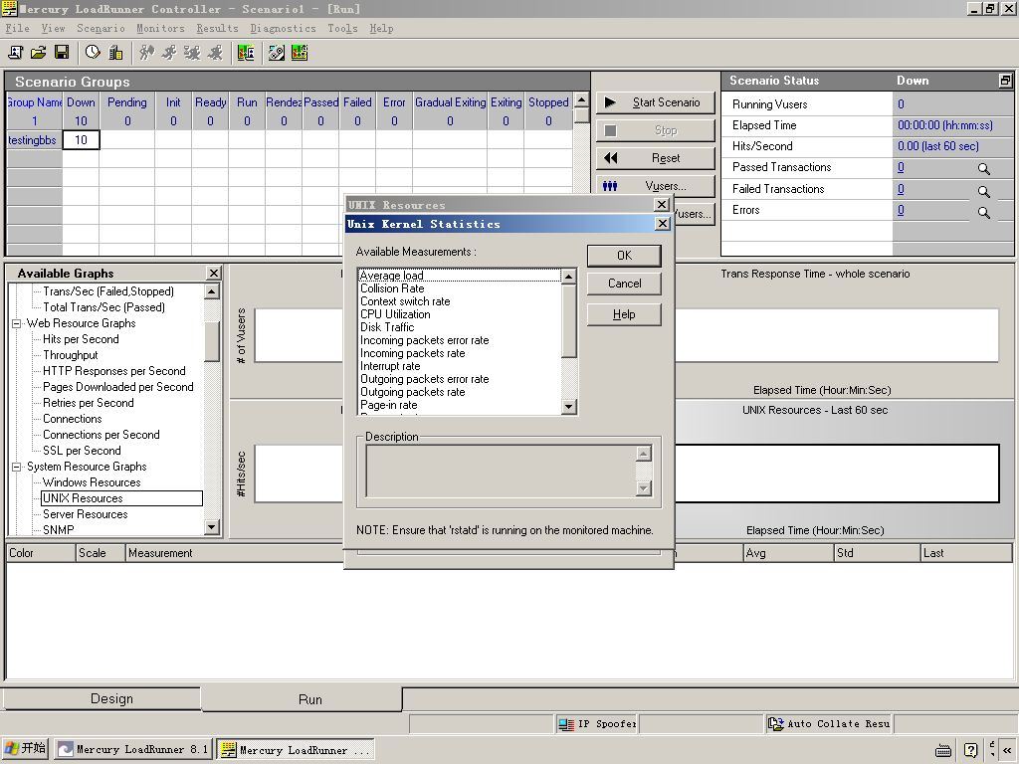Click keyboard icon in system tray
Screen dimensions: 1019x764
(943, 750)
